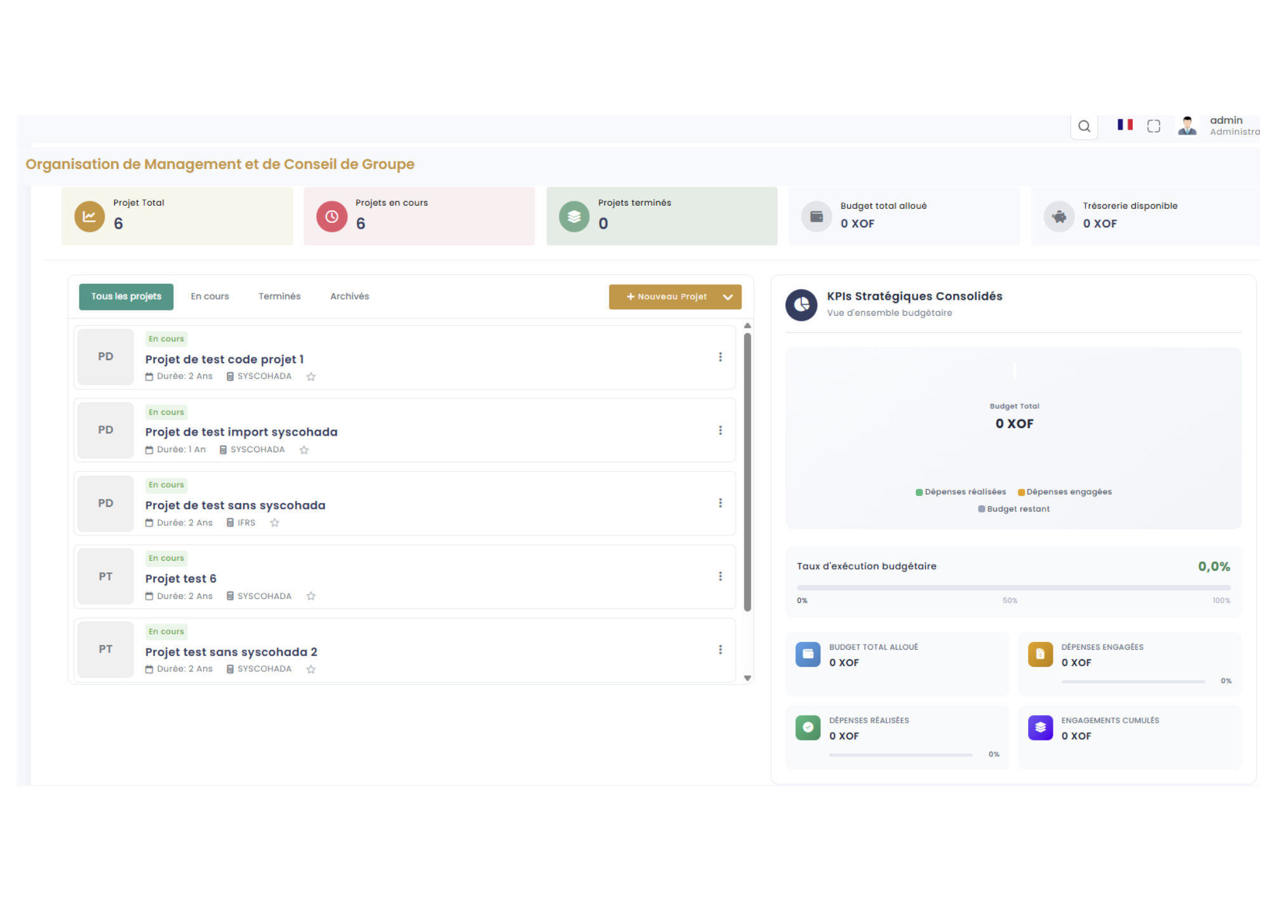Image resolution: width=1270 pixels, height=898 pixels.
Task: Select the Archivés tab
Action: tap(349, 296)
